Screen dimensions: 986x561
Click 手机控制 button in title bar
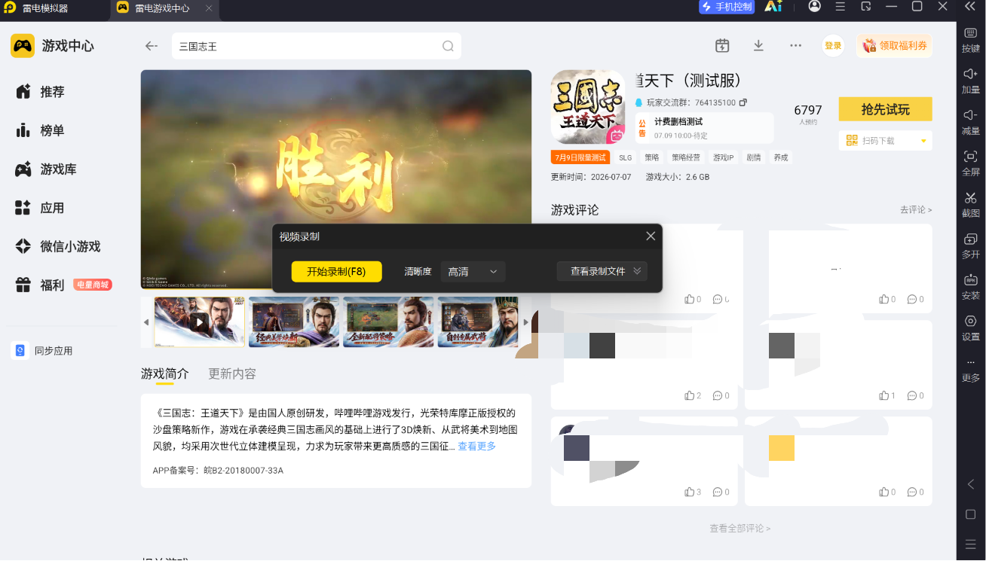[x=727, y=7]
